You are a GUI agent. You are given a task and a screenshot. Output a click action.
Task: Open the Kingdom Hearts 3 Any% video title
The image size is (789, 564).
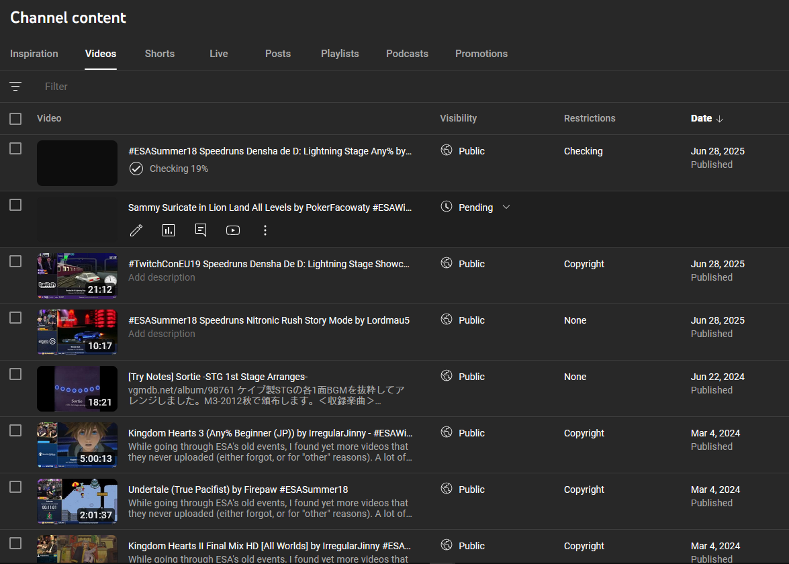270,432
